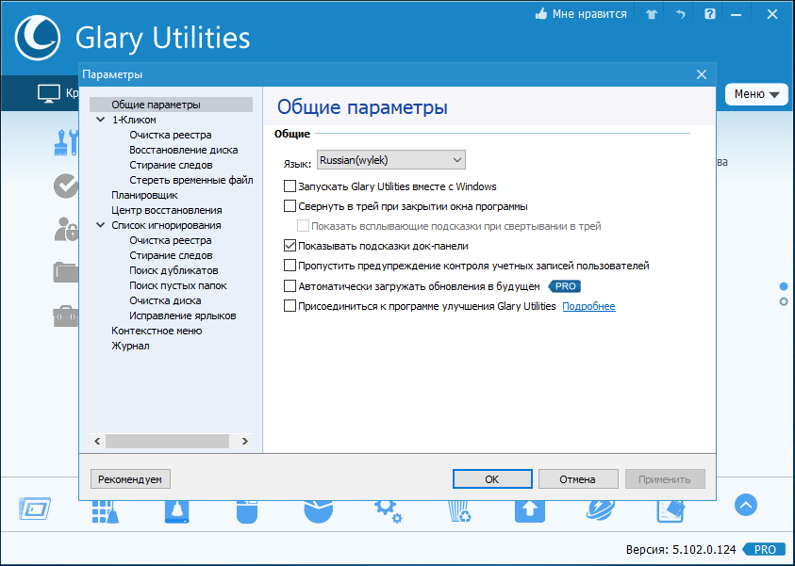Tick 'Присоединиться к программе улучшения Glary Utilities'
This screenshot has height=566, width=795.
click(x=290, y=306)
